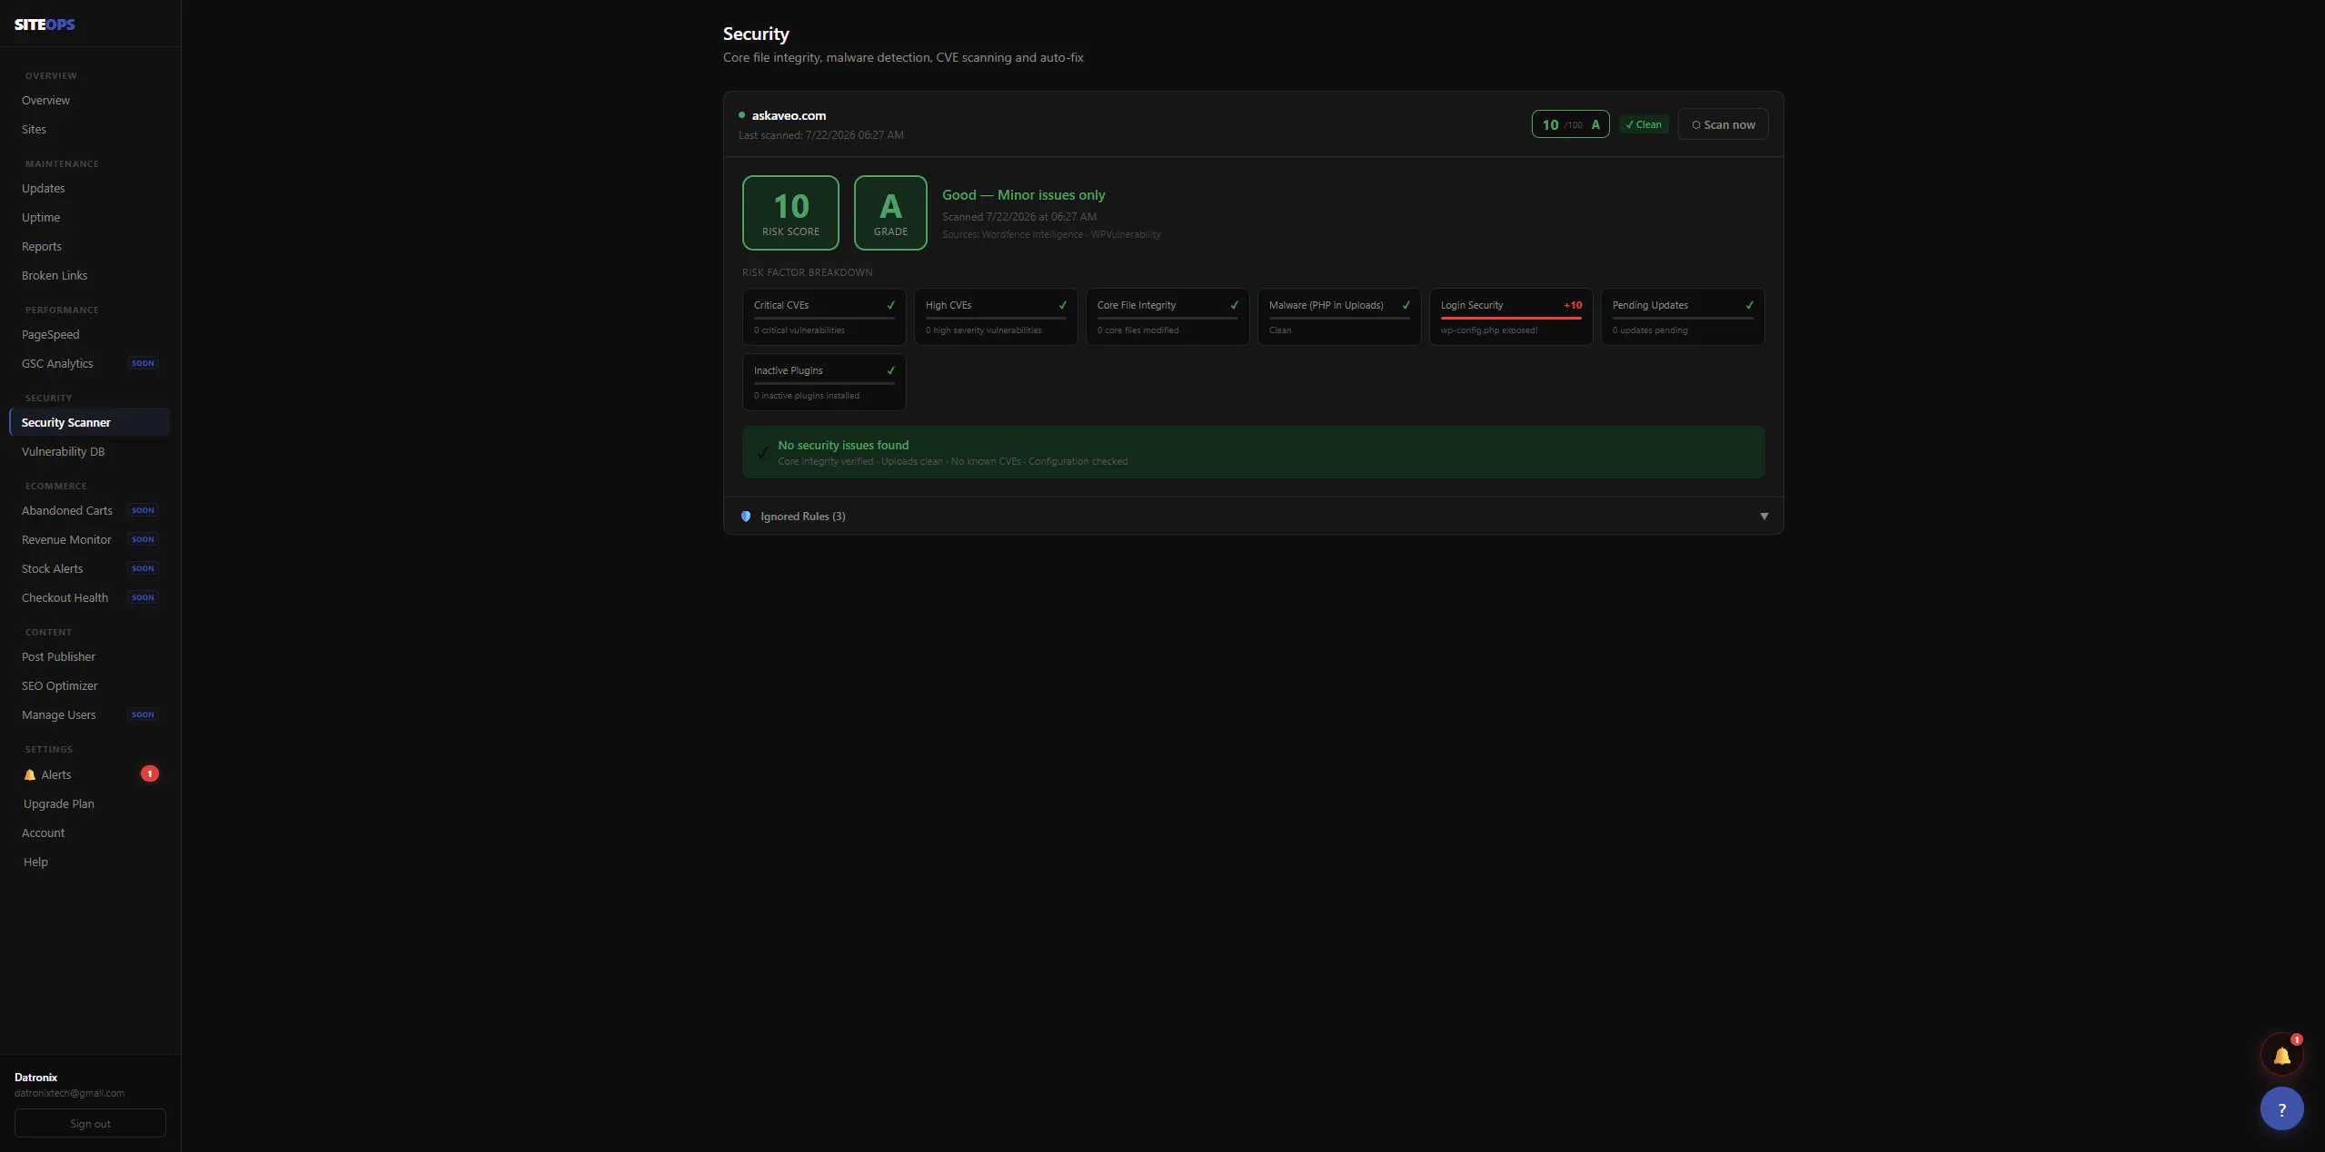2325x1152 pixels.
Task: Select GSC Analytics in sidebar
Action: coord(57,363)
